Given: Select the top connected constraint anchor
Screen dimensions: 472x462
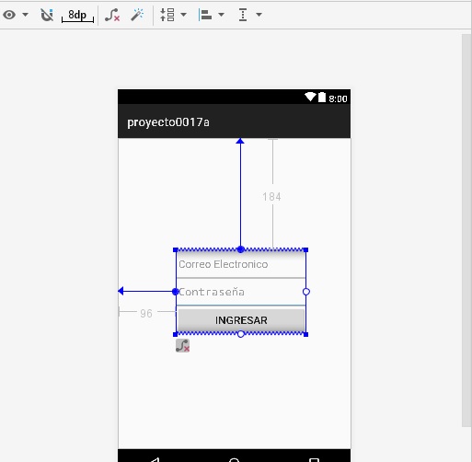Looking at the screenshot, I should 241,249.
